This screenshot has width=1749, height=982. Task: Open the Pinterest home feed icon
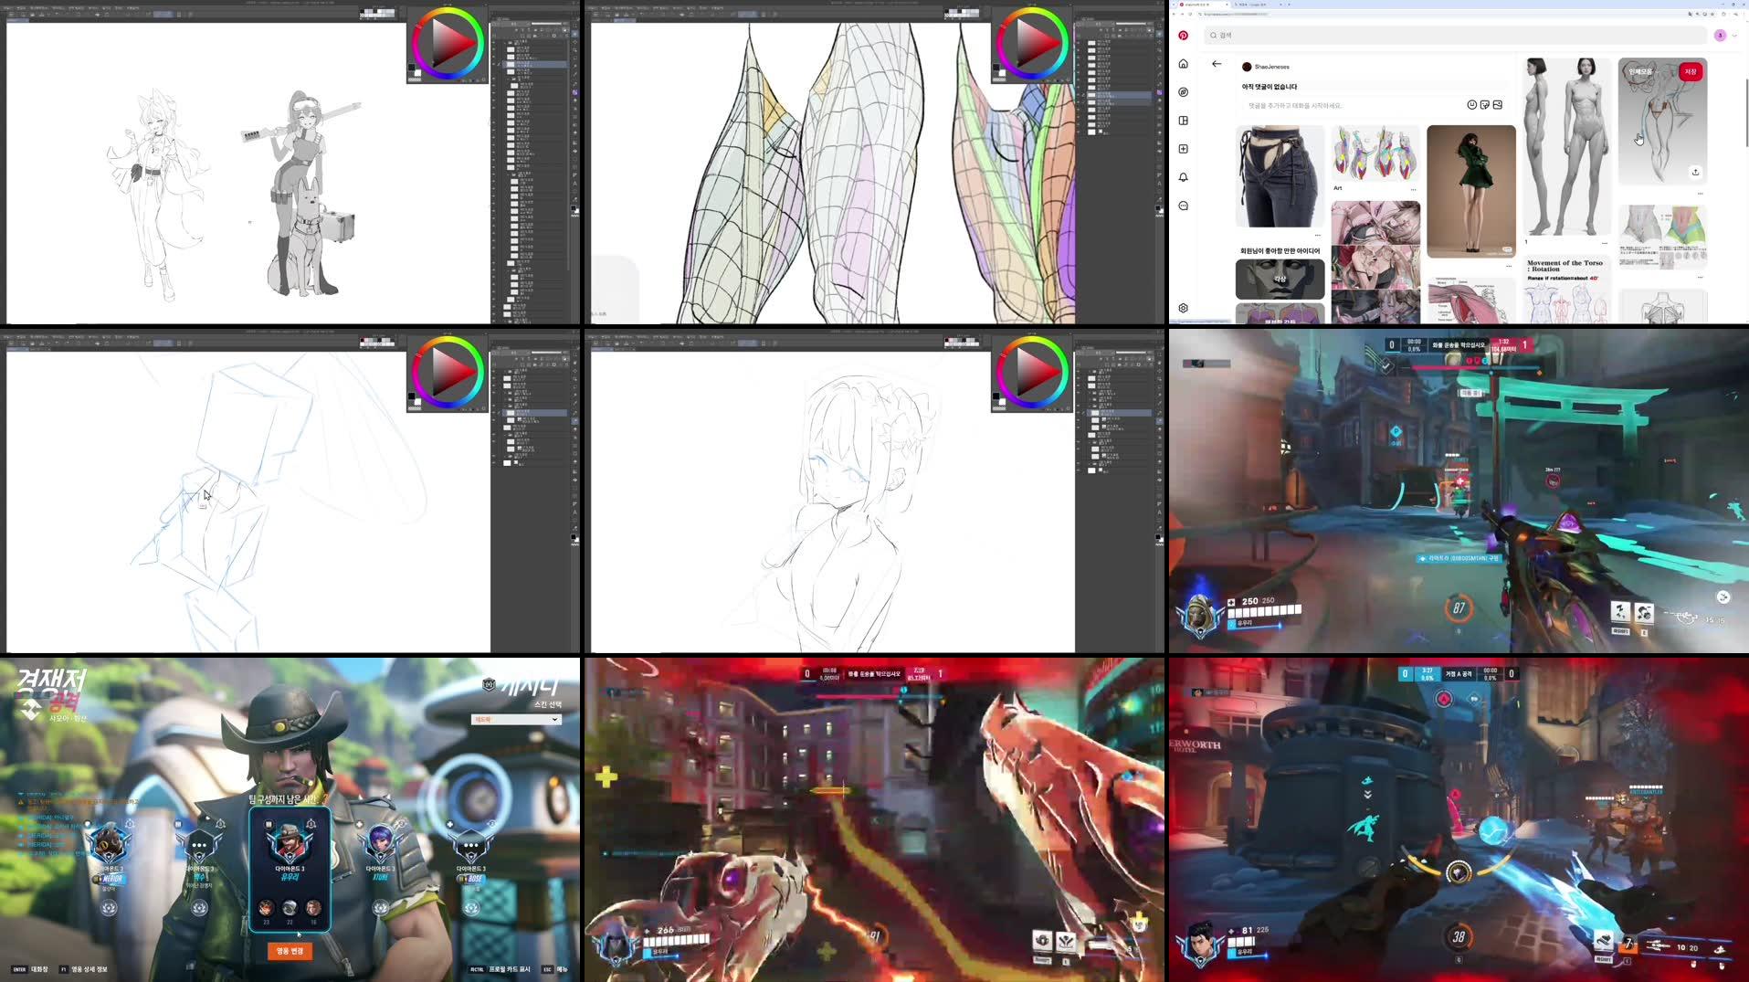1183,64
